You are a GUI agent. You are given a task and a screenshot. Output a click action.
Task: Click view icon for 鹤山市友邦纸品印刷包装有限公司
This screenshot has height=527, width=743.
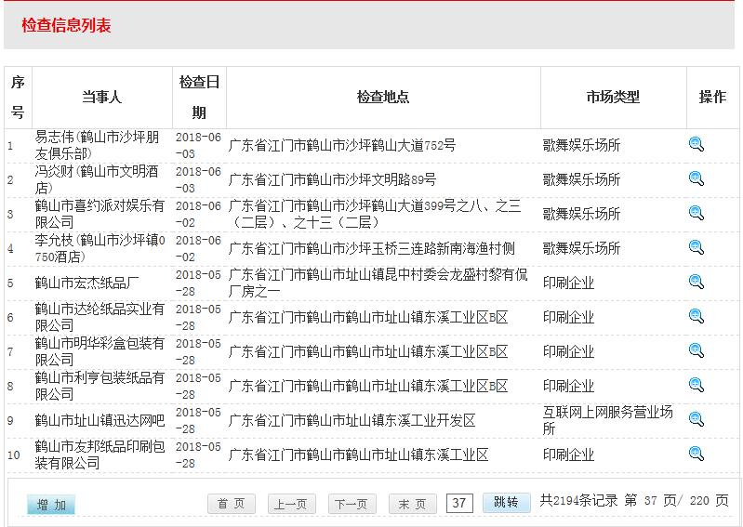point(696,454)
